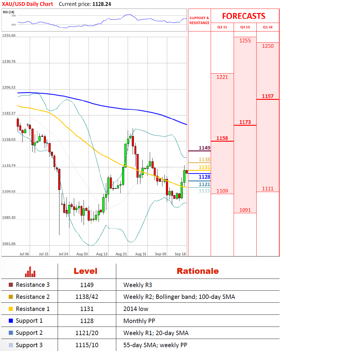Click the Q4 15 high forecast 1255
339x351 pixels.
(245, 41)
